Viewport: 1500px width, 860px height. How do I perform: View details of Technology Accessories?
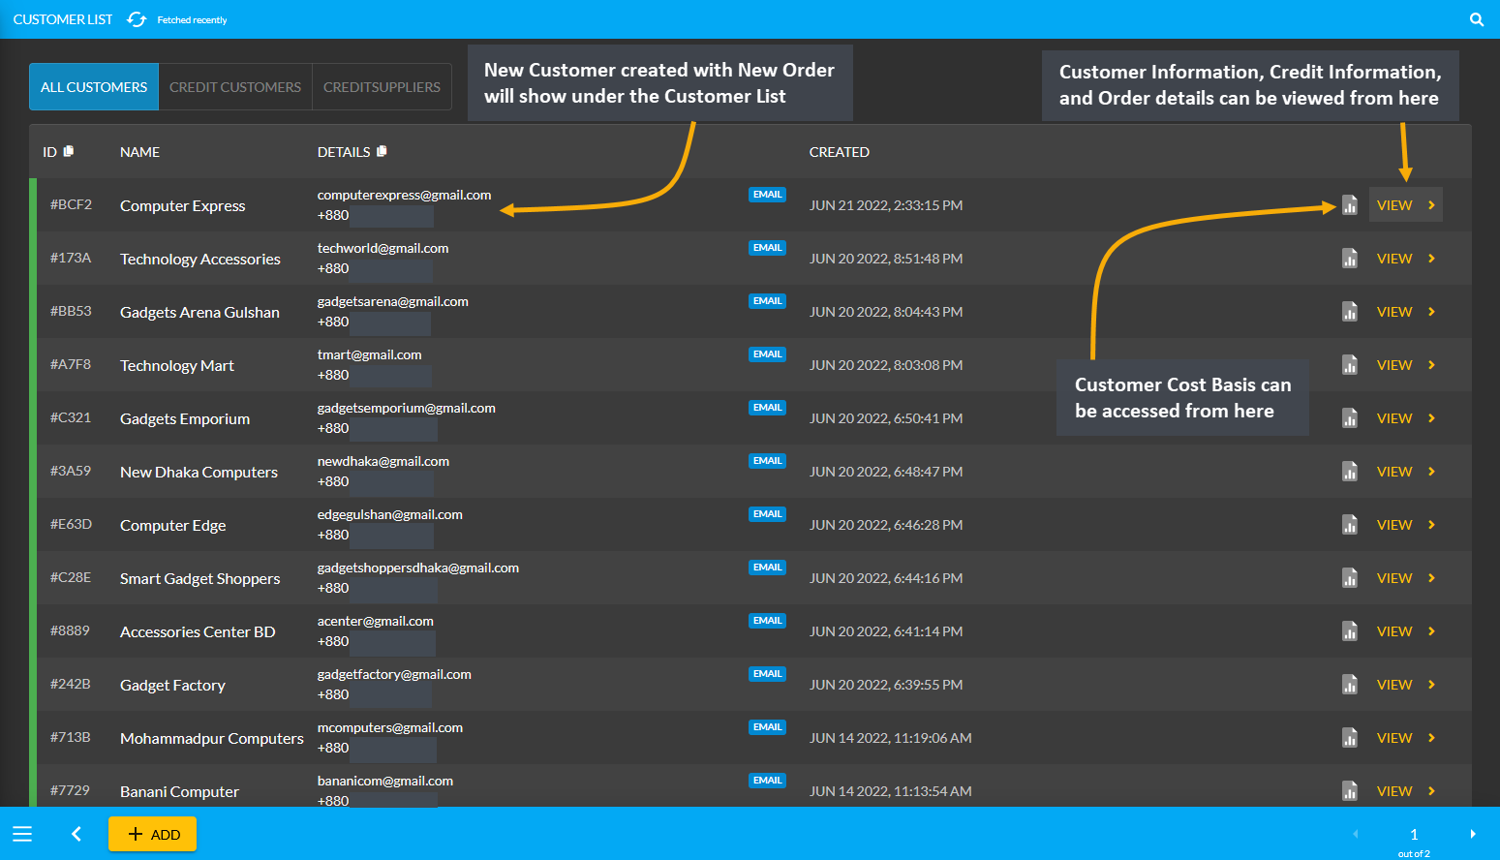pos(1405,259)
